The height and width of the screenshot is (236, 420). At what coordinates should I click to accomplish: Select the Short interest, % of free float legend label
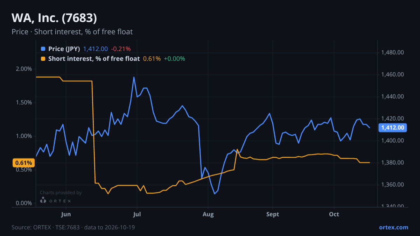click(x=94, y=59)
